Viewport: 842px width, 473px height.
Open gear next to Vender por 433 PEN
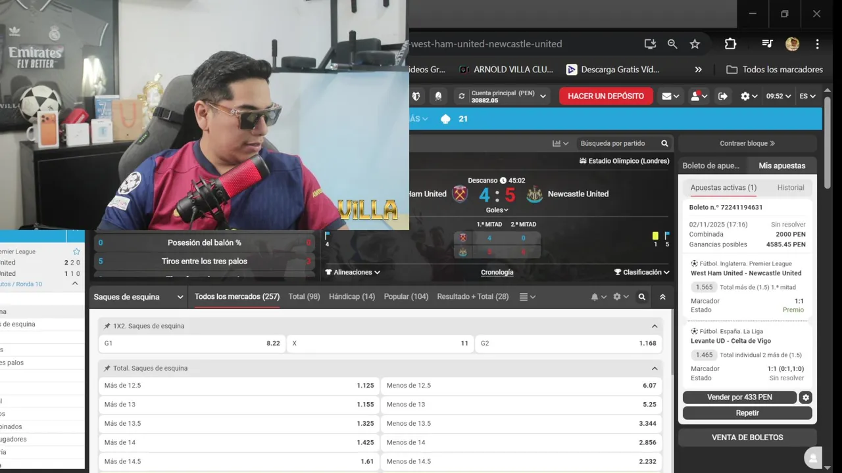point(806,397)
